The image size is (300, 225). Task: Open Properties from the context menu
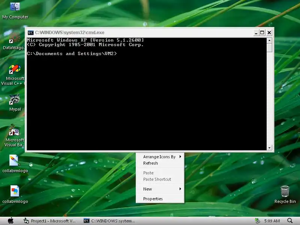160,199
